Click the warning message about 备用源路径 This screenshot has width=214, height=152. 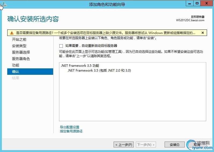pos(106,33)
